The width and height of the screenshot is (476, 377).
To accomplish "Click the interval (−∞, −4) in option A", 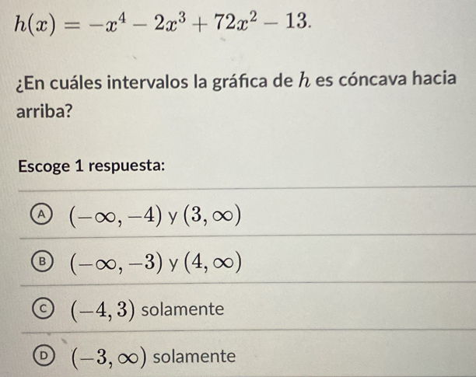I will [x=116, y=215].
